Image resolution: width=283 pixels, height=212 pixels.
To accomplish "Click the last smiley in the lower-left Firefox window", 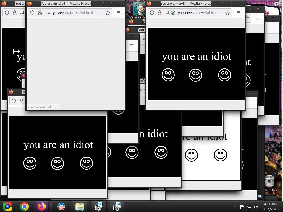I will pos(87,163).
